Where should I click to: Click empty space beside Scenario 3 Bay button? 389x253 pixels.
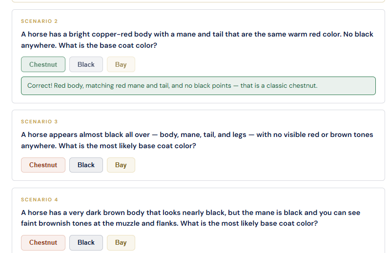pos(248,165)
